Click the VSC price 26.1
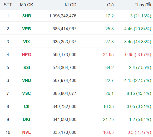Screen dimensions: 153x137 click(x=110, y=93)
